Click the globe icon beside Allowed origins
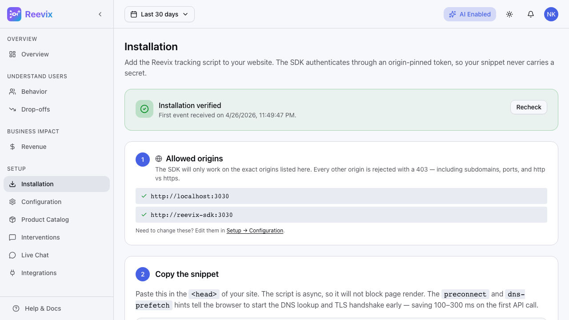Viewport: 569px width, 320px height. pyautogui.click(x=159, y=158)
